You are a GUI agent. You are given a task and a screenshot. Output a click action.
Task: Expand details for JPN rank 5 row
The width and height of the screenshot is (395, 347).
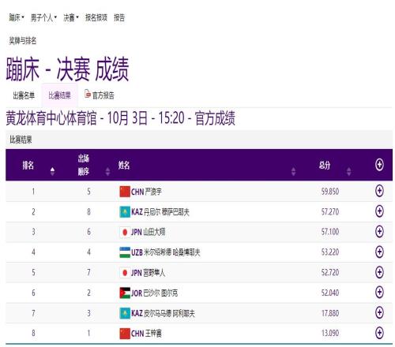(379, 272)
